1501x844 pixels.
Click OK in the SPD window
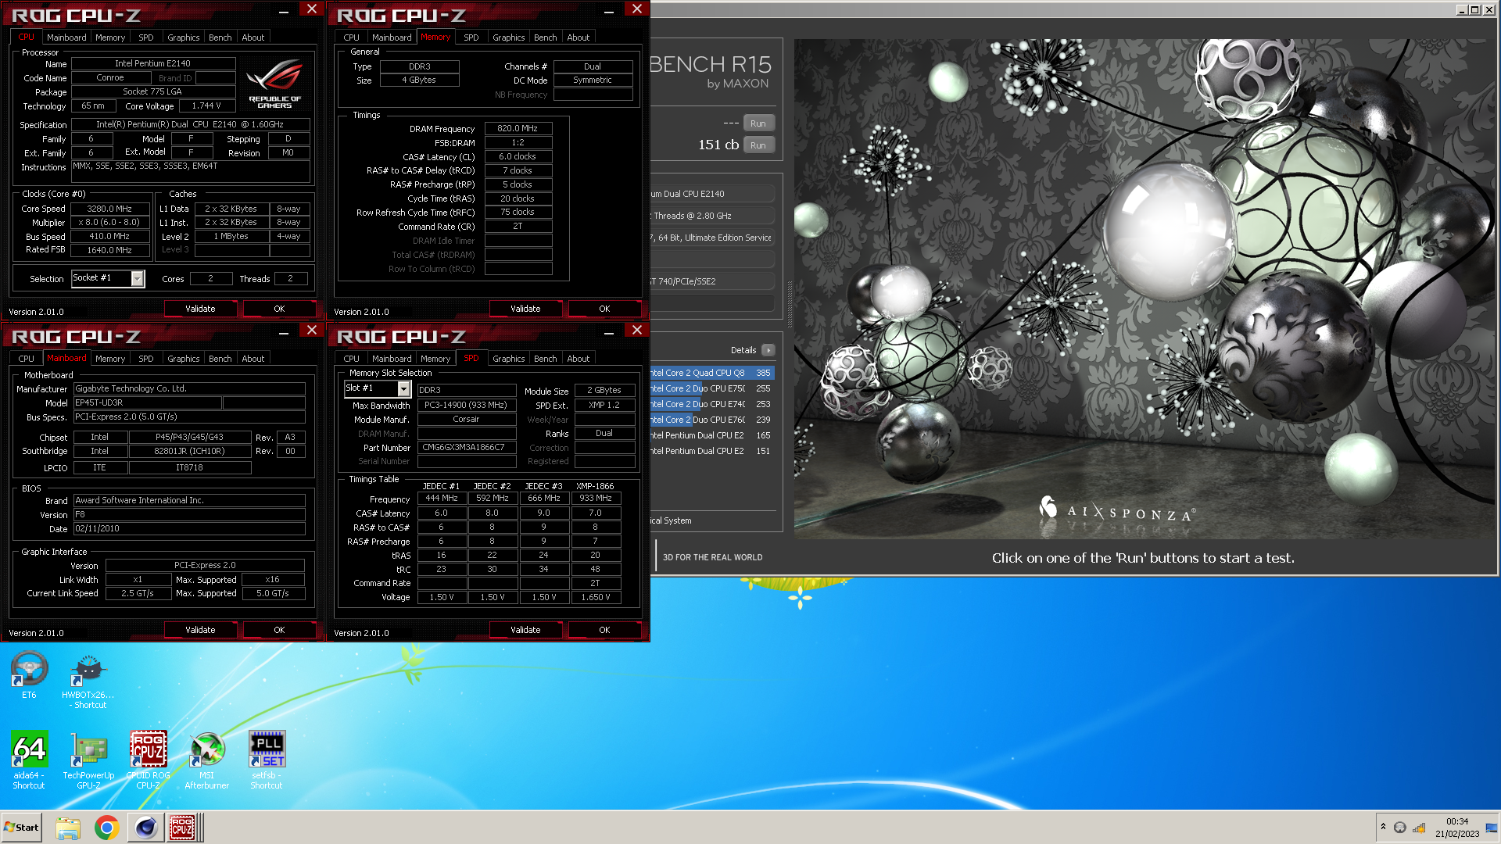604,630
